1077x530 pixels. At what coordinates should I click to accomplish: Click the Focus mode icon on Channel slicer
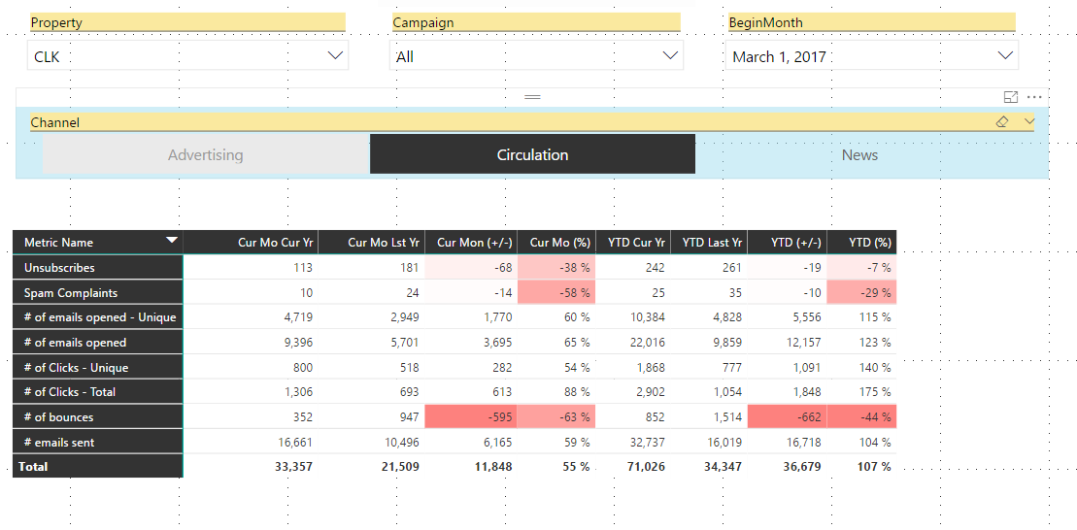pyautogui.click(x=1010, y=97)
